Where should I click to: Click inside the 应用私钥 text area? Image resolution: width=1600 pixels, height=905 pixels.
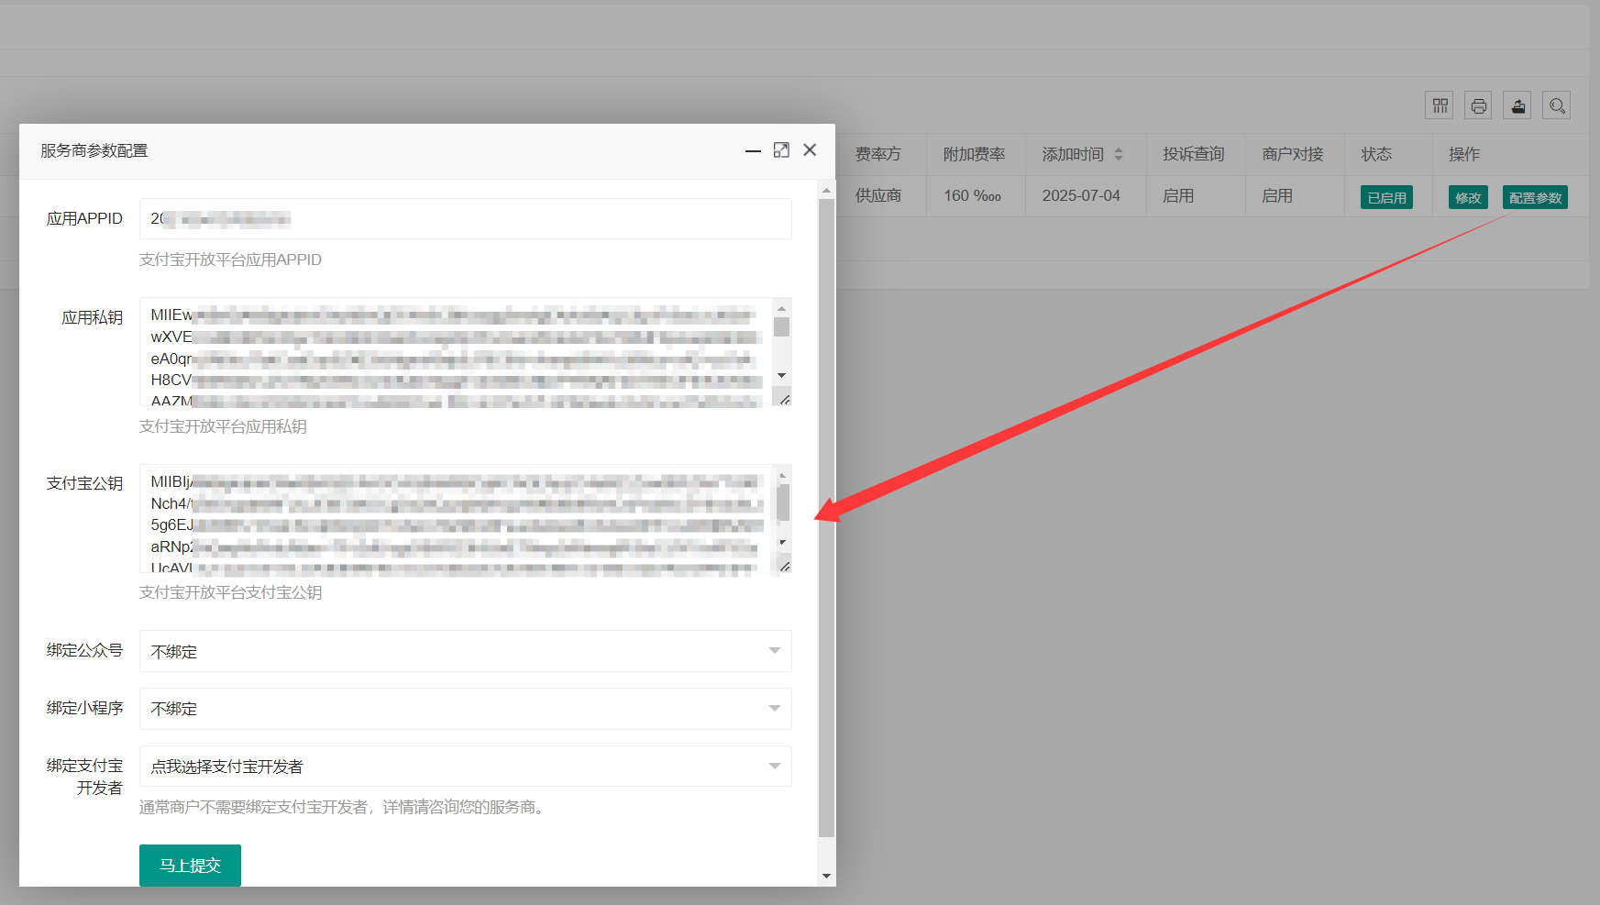click(x=456, y=352)
